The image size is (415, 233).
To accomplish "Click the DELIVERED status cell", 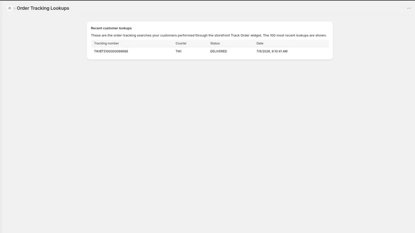I will pyautogui.click(x=218, y=51).
